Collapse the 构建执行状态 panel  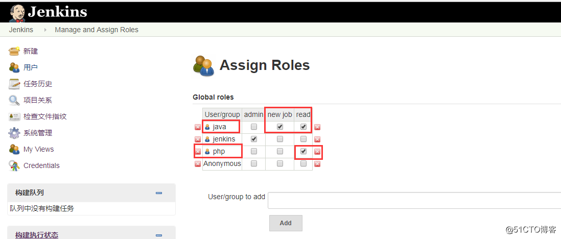[159, 235]
